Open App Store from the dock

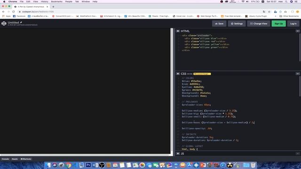190,165
